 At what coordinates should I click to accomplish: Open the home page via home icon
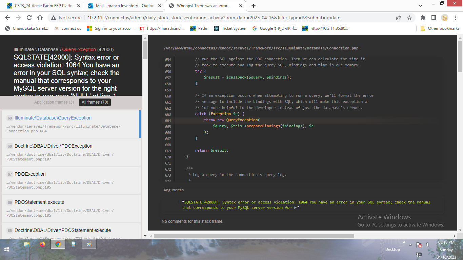click(40, 18)
